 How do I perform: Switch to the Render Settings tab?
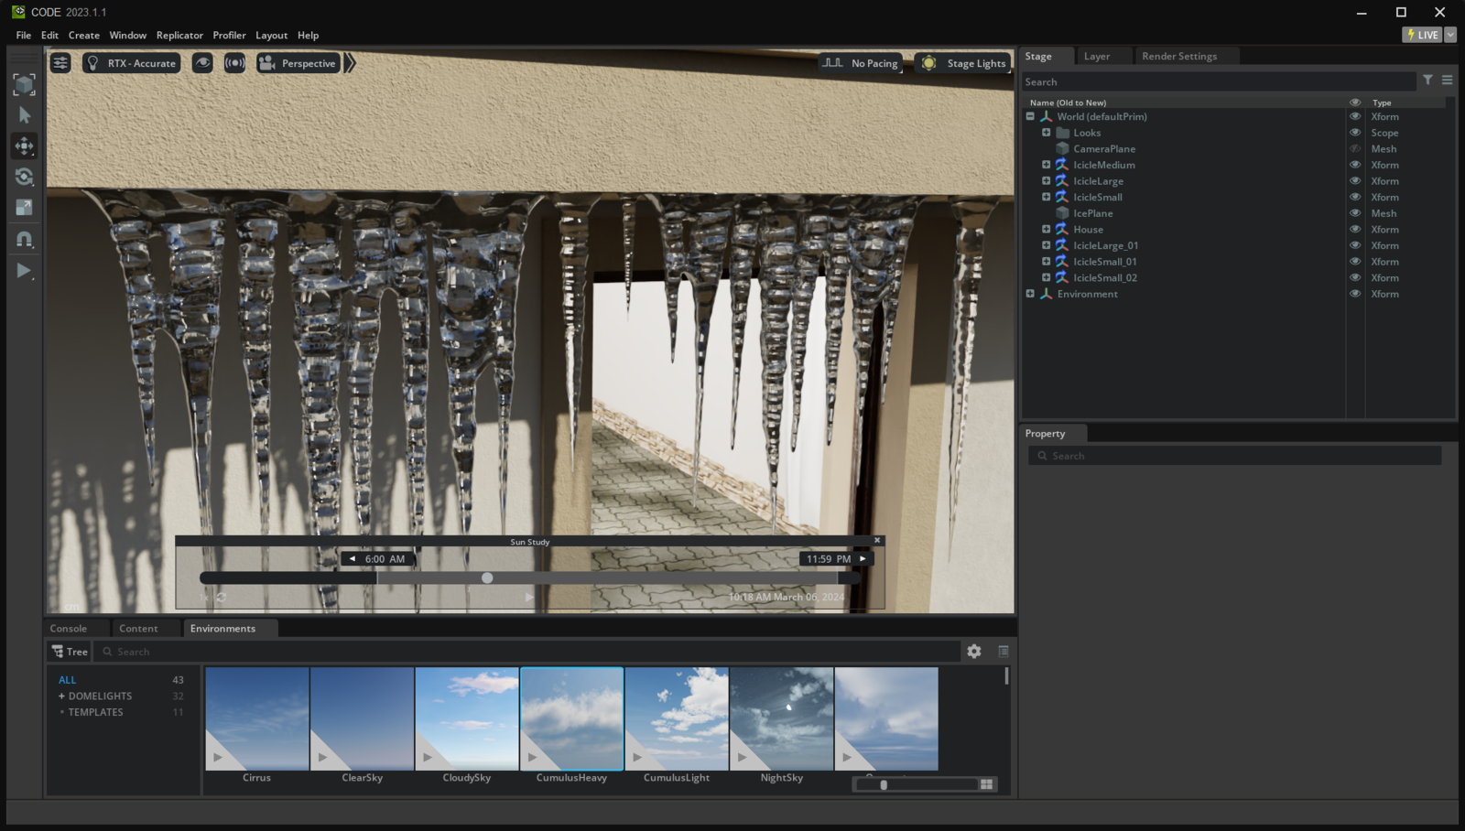(1179, 56)
